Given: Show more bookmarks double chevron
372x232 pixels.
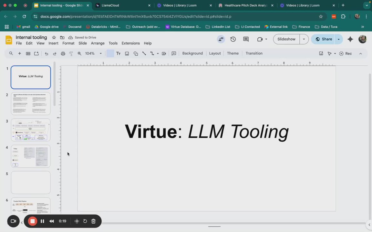Looking at the screenshot, I should 363,27.
